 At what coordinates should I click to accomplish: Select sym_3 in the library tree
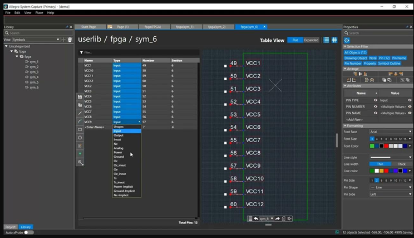click(34, 72)
